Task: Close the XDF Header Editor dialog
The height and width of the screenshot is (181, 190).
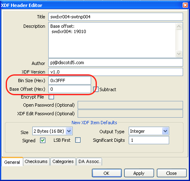Action: 185,5
